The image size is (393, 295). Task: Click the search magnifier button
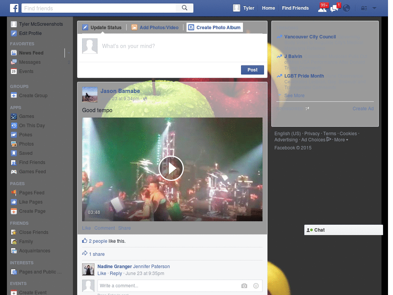(185, 8)
